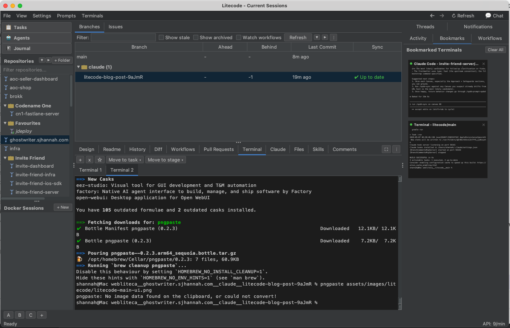Screen dimensions: 510x328
Task: Open the Workflows tab in right panel
Action: point(490,38)
